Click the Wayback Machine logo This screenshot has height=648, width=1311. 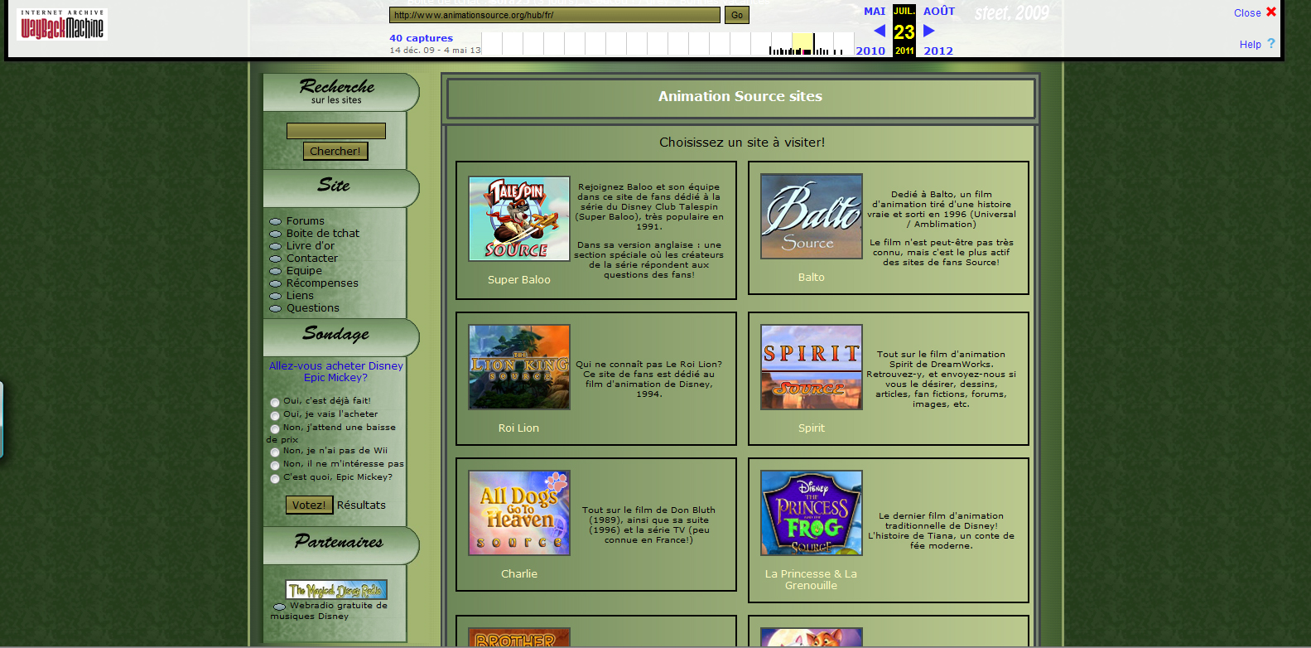click(62, 25)
